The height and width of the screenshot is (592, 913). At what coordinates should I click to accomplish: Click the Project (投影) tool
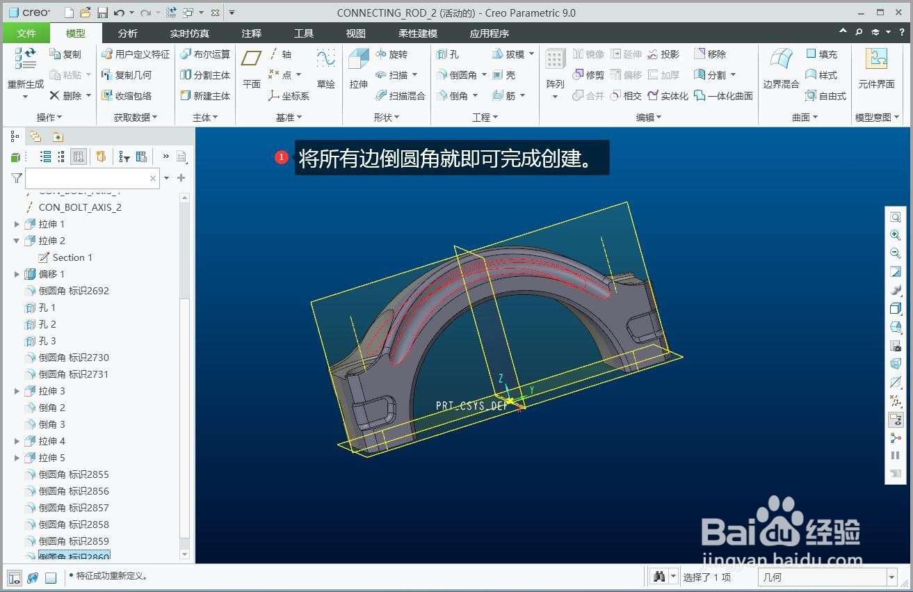pyautogui.click(x=663, y=54)
